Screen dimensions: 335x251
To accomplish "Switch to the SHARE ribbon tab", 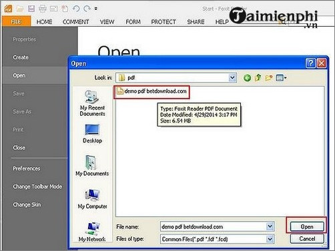I will [x=196, y=22].
